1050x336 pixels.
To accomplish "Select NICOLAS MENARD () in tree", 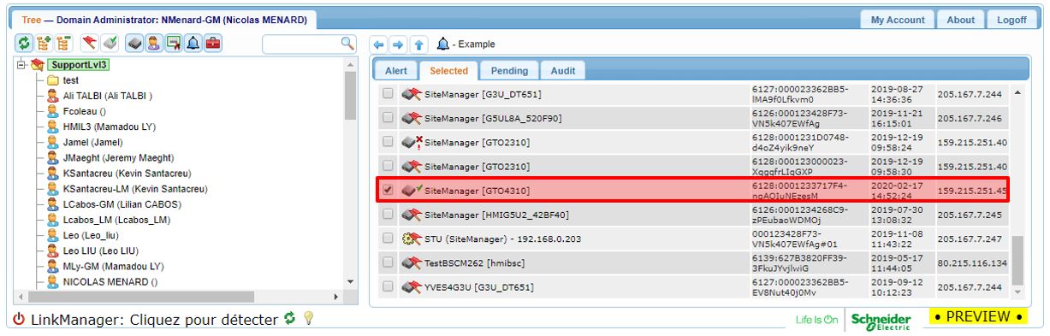I will pyautogui.click(x=110, y=281).
